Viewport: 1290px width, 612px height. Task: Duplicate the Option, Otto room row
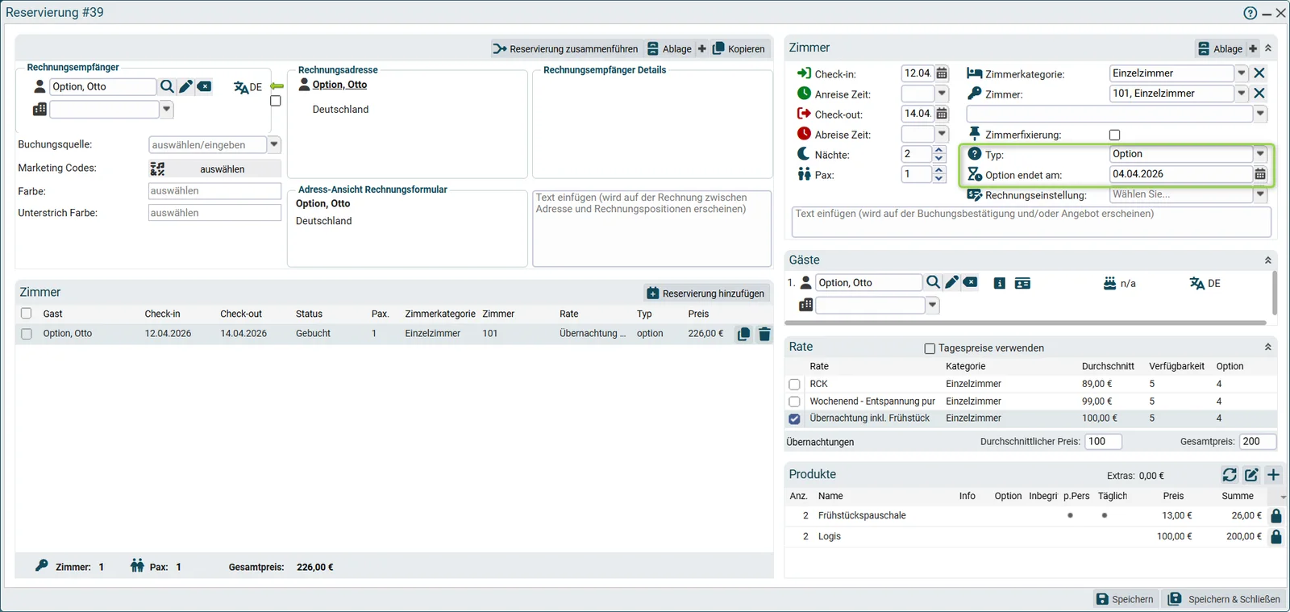743,334
